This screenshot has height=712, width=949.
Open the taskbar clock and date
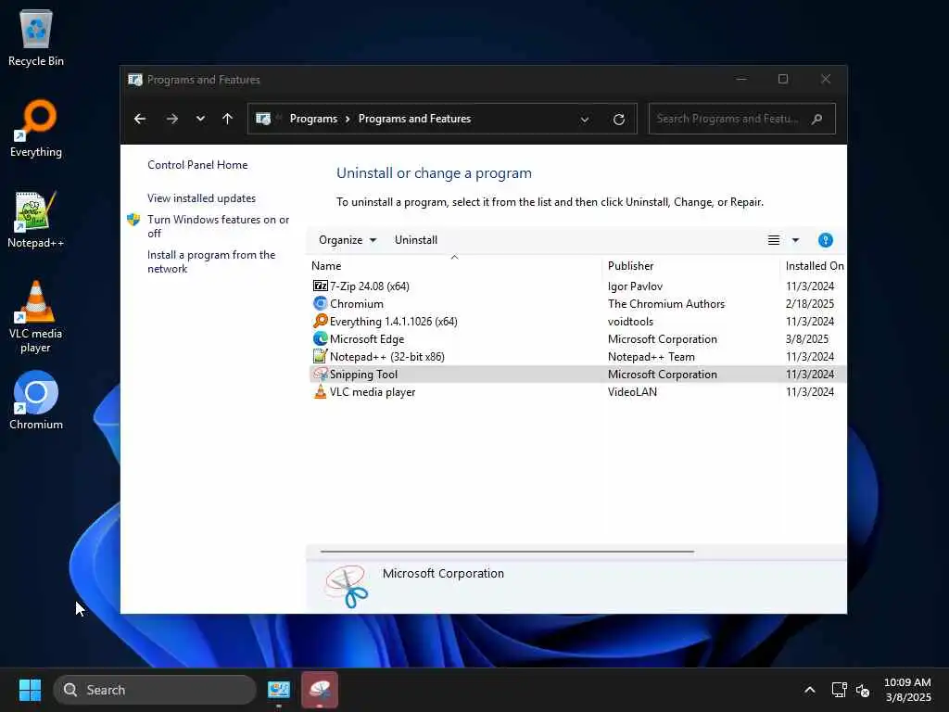click(x=907, y=690)
